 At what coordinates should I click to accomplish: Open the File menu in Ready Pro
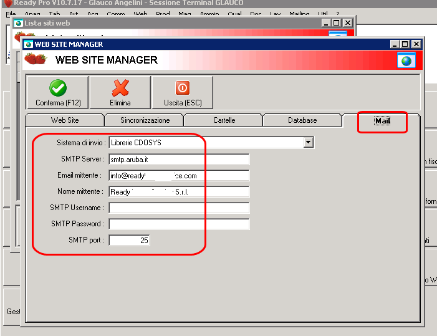point(11,14)
